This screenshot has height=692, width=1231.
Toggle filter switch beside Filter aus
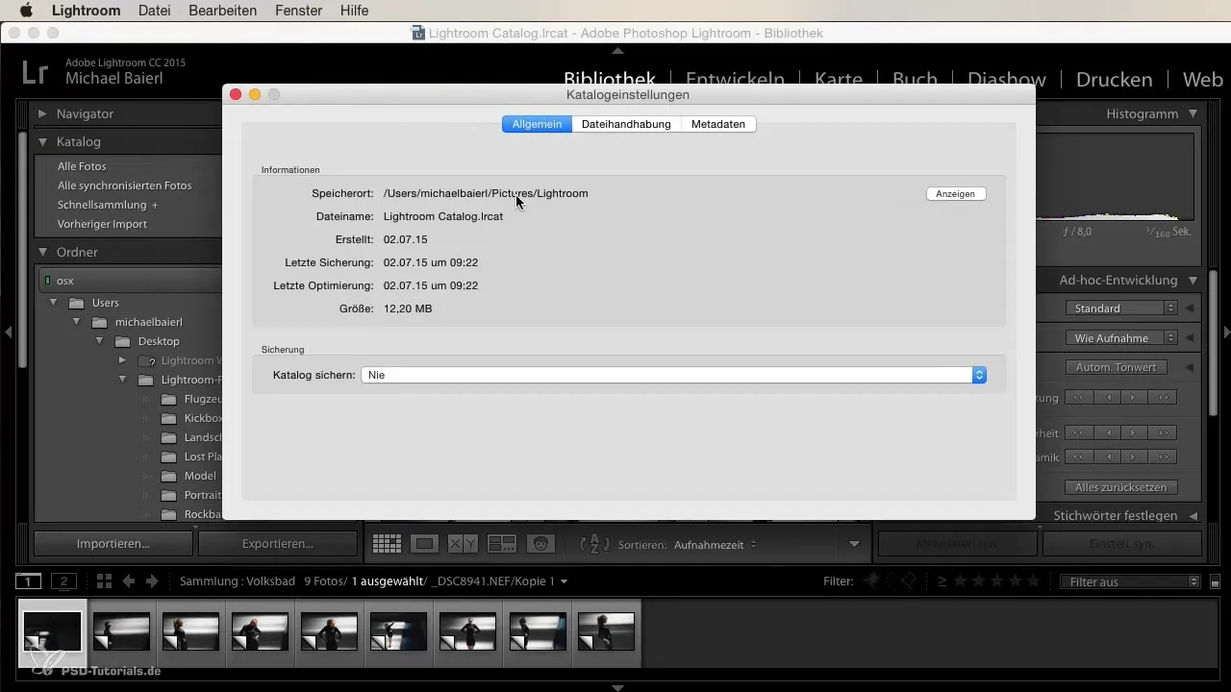click(x=1215, y=581)
